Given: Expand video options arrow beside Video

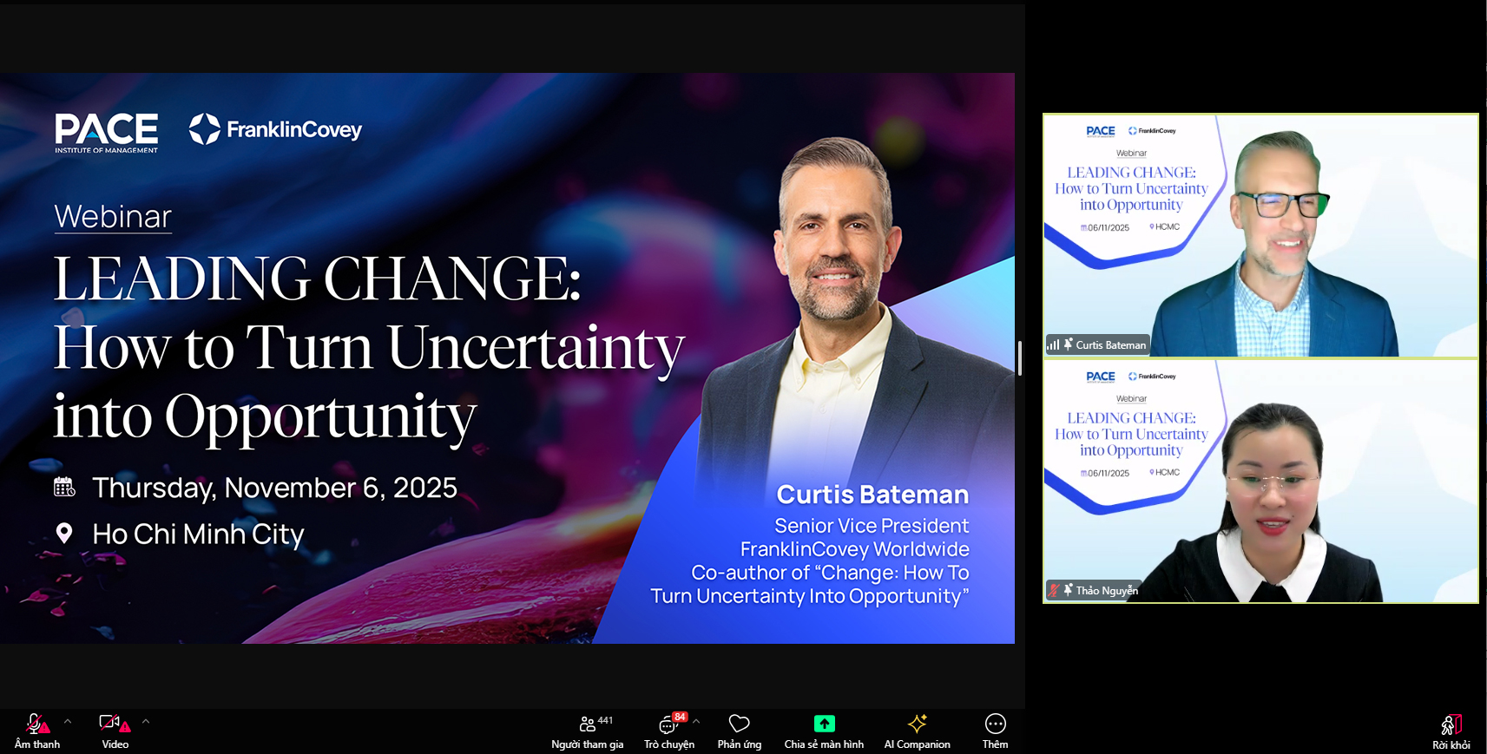Looking at the screenshot, I should click(x=146, y=721).
